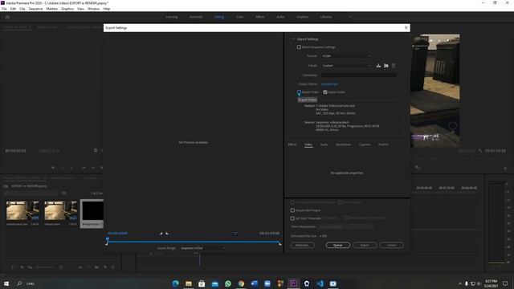Click the Set Out Point marker icon
Screen dimensions: 514x289
pos(167,234)
